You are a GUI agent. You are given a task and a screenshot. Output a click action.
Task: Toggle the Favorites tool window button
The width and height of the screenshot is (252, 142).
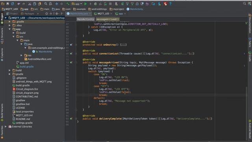point(2,133)
